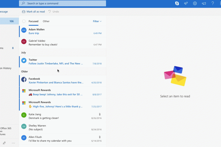221x147 pixels.
Task: Click the megaphone feedback icon
Action: tap(204, 3)
